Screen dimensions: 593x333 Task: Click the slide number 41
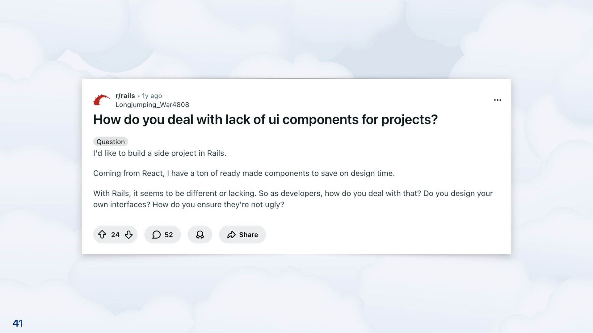(x=18, y=323)
